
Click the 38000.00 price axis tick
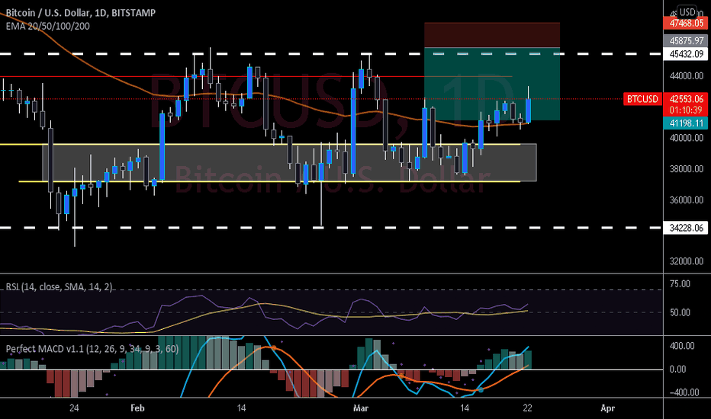coord(687,169)
